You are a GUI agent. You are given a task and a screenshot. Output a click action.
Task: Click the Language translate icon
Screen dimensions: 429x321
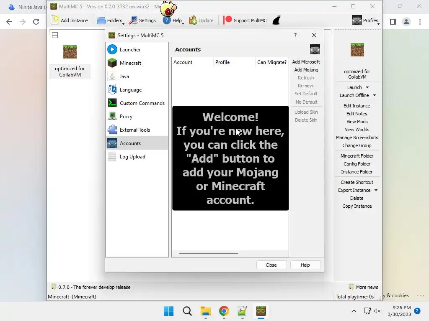coord(112,89)
